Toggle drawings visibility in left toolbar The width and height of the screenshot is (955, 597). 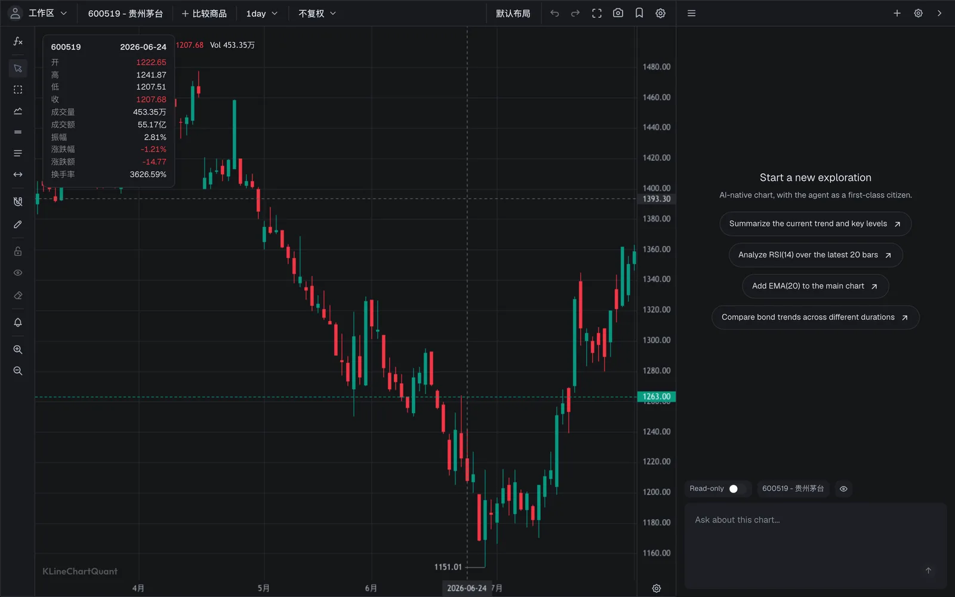pos(18,273)
